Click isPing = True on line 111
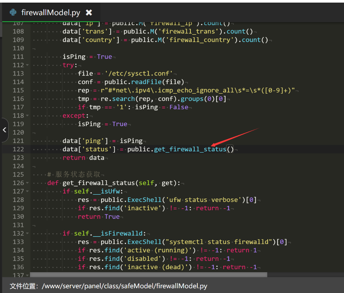The image size is (344, 293). tap(87, 56)
